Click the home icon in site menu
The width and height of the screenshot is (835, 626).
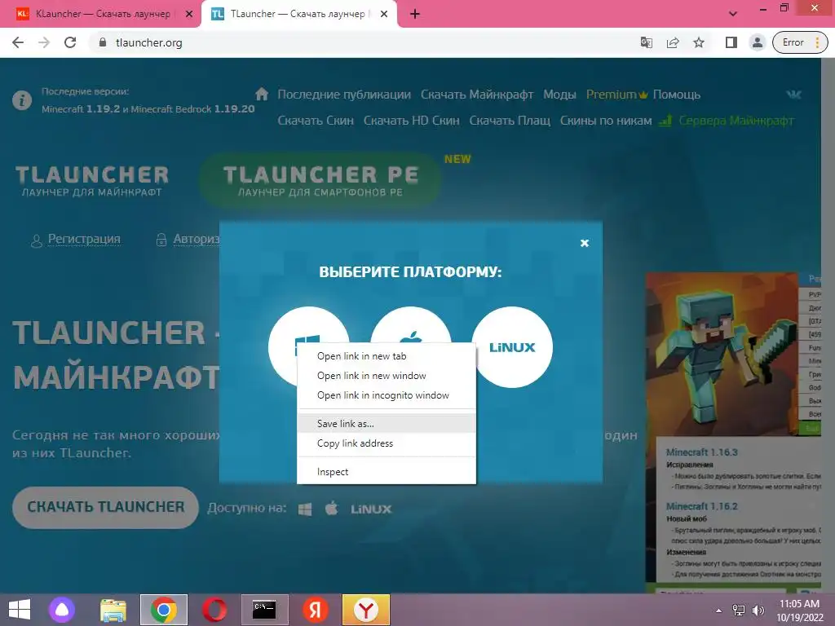[262, 95]
